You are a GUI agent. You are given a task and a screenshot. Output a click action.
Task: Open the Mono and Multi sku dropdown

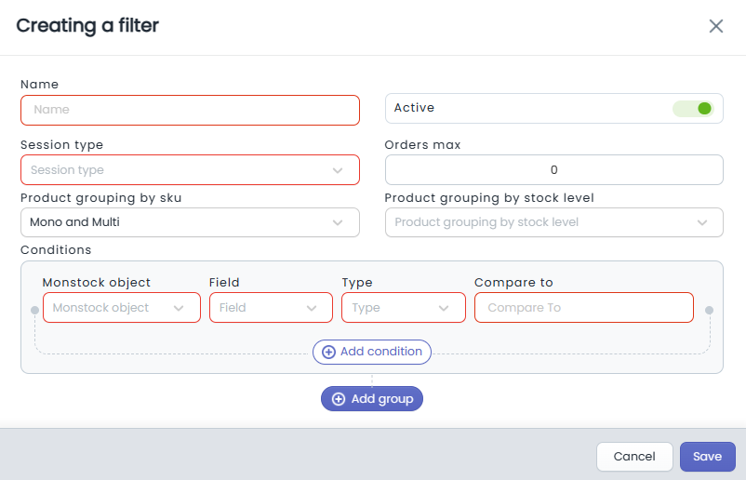coord(190,222)
